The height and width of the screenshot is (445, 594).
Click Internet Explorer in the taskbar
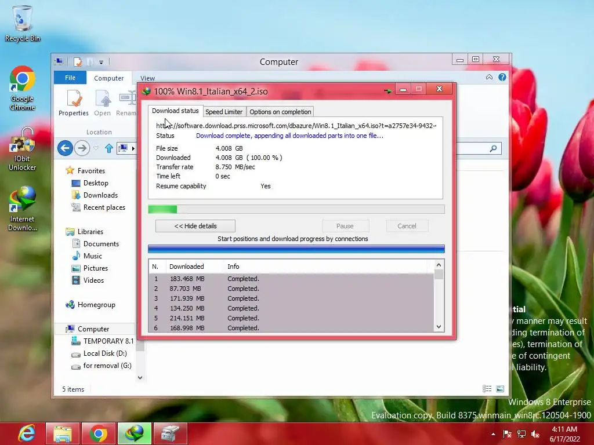[x=27, y=433]
